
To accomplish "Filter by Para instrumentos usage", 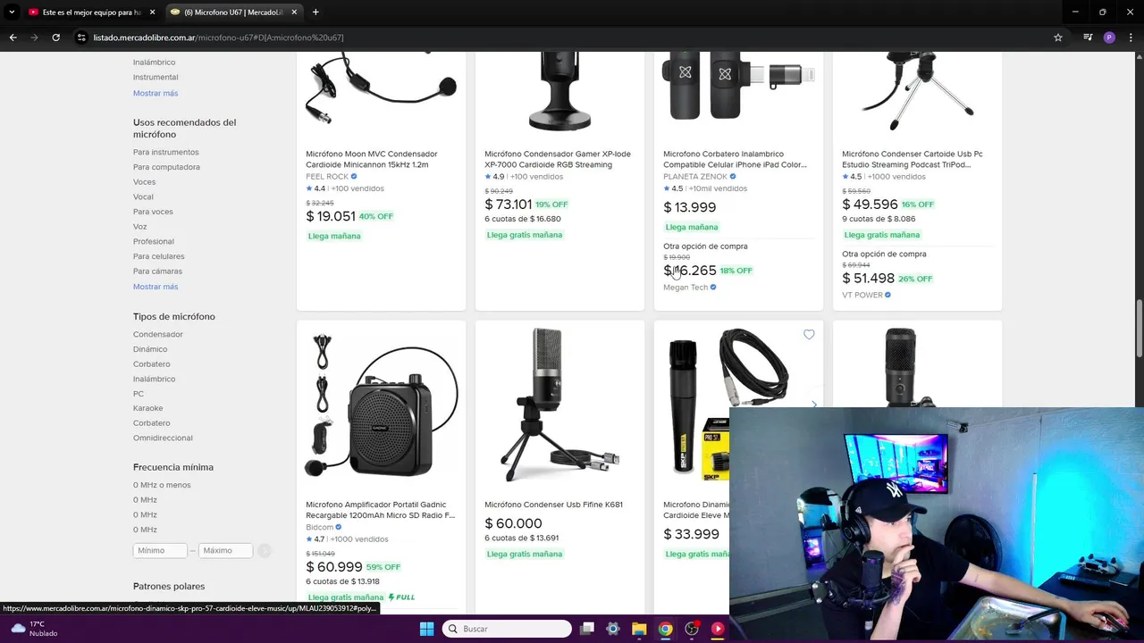I will [x=166, y=153].
